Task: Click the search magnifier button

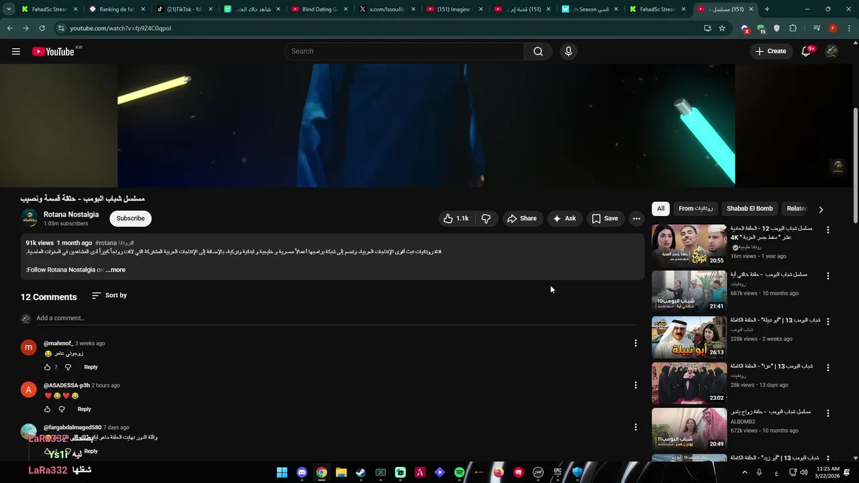Action: click(538, 51)
